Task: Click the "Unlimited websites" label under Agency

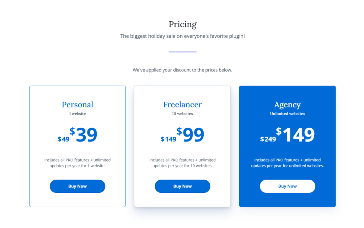Action: pos(287,114)
